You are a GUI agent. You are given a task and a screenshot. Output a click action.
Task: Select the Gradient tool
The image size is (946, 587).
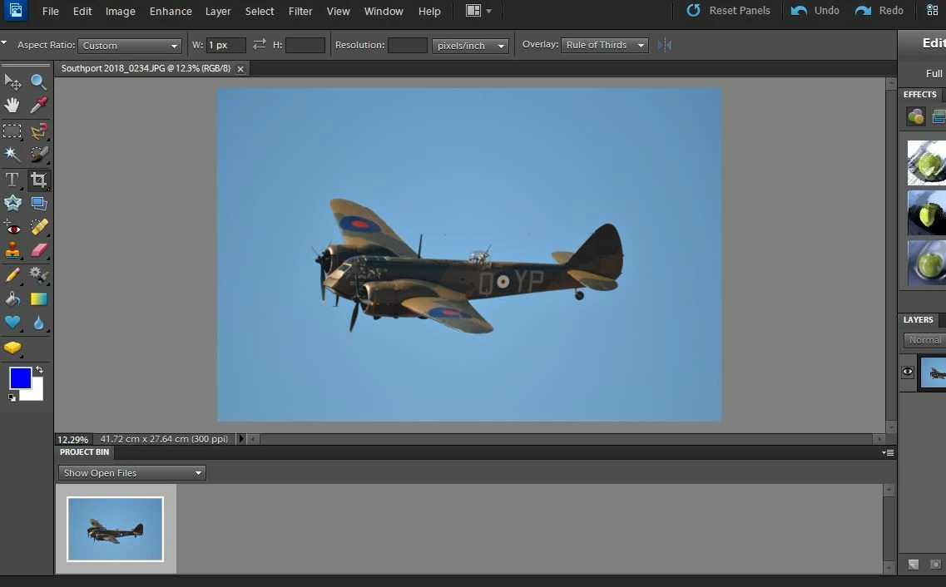click(38, 299)
